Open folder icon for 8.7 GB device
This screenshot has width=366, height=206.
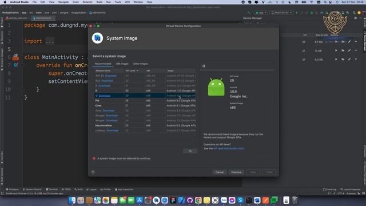tap(343, 42)
